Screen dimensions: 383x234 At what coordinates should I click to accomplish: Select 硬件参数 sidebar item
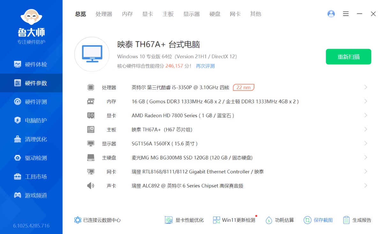(x=31, y=83)
